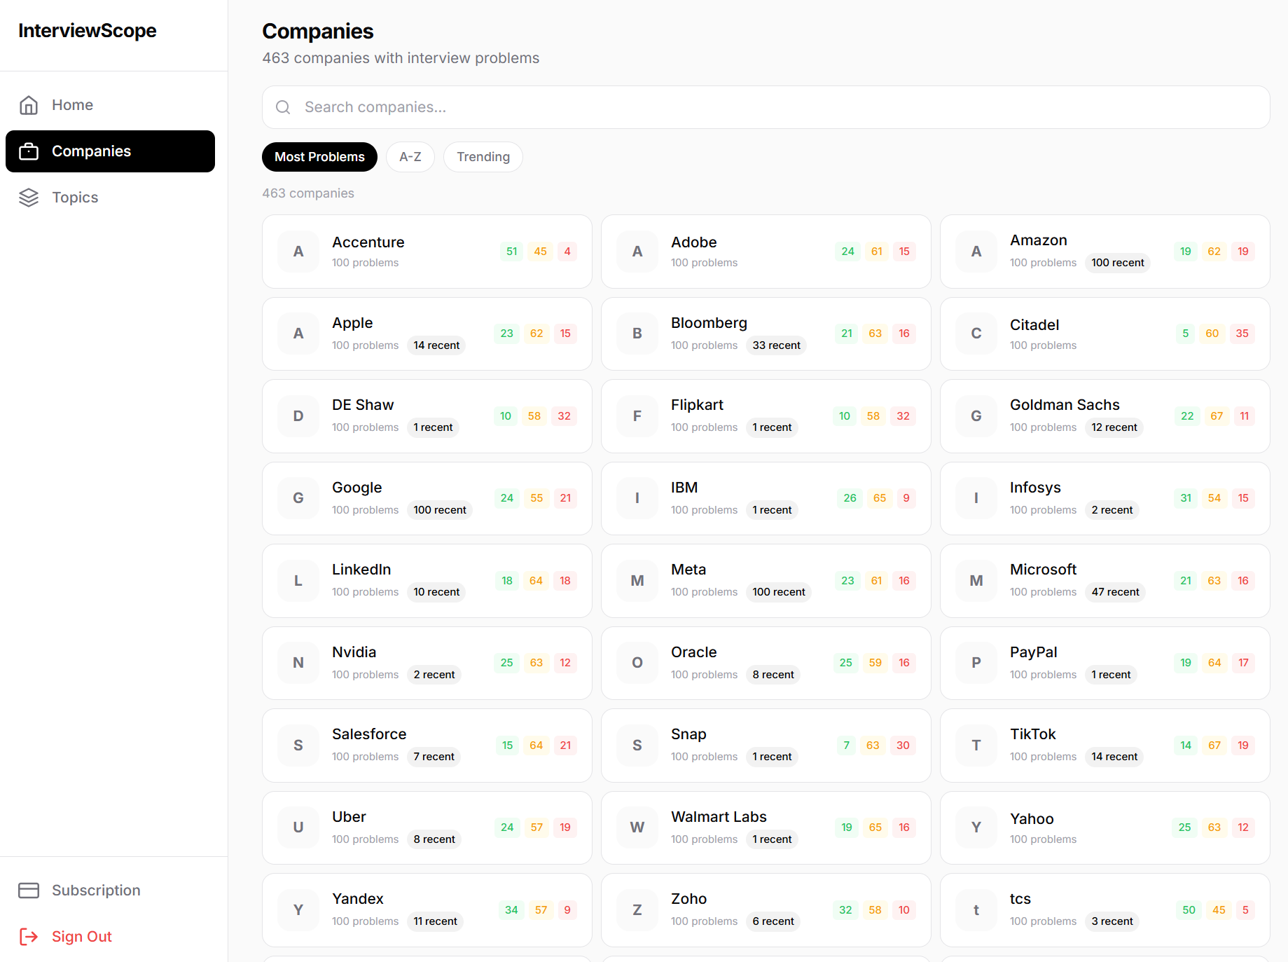Click the Bloomberg letter B avatar
Screen dimensions: 1288x962
coord(637,334)
